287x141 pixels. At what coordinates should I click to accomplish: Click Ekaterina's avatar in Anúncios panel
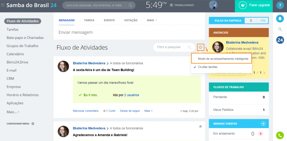(x=218, y=47)
